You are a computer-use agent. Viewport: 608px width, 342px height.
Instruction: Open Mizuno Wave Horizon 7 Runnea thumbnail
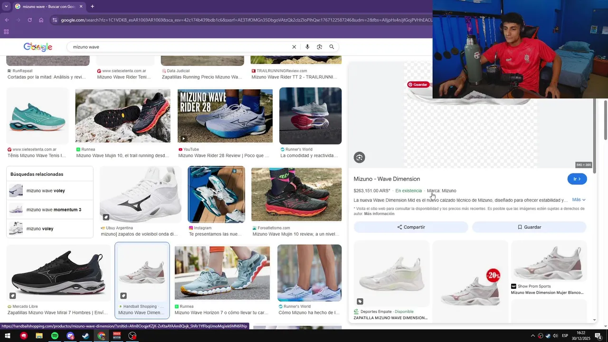pyautogui.click(x=222, y=273)
